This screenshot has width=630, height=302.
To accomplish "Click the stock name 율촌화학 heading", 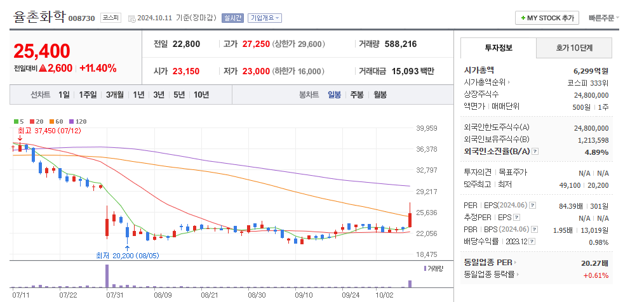I will pos(39,17).
